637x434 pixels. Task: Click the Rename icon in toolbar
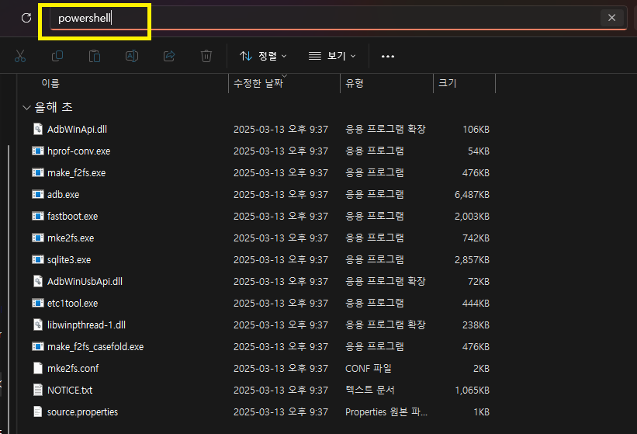[132, 56]
